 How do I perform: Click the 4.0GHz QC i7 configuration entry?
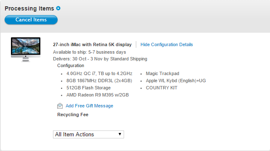99,73
